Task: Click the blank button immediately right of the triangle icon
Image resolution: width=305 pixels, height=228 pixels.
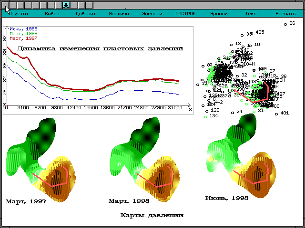Action: pos(73,5)
